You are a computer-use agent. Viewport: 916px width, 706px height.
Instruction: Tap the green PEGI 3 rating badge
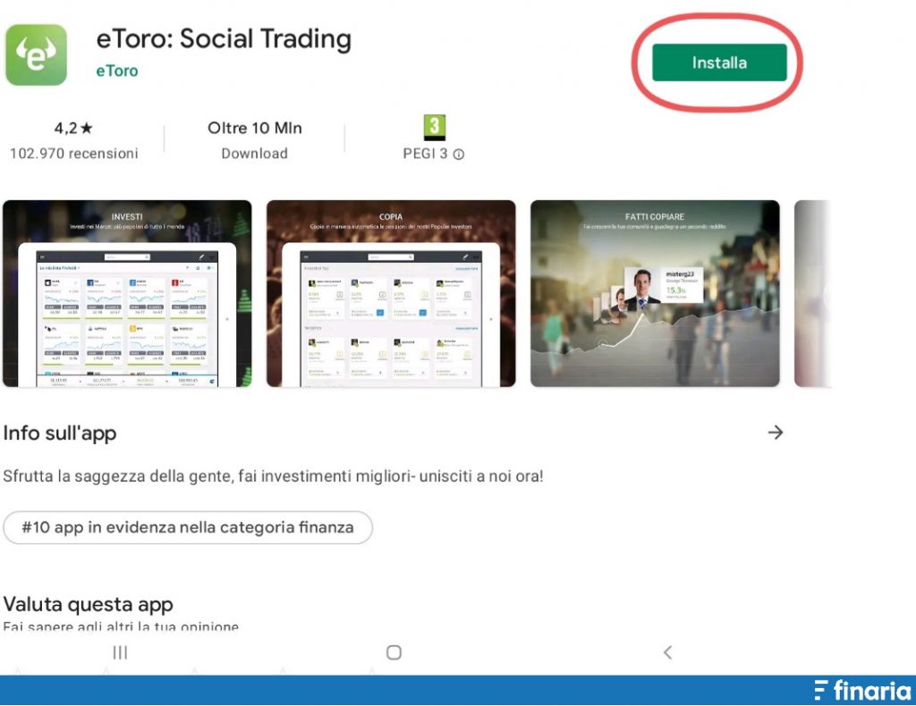pos(434,127)
